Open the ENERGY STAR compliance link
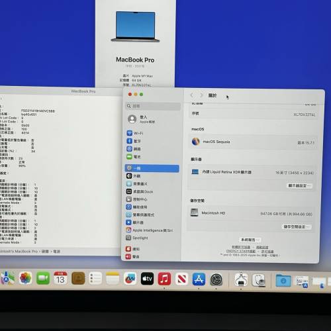This screenshot has width=331, height=331. pos(241,251)
